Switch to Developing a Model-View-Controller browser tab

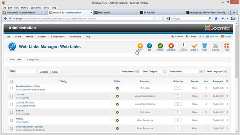point(207,12)
